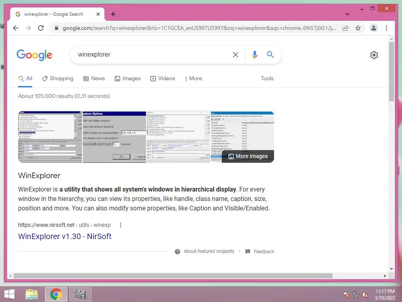This screenshot has height=302, width=402.
Task: Open the three-dot menu beside nirsoft result
Action: click(x=121, y=225)
